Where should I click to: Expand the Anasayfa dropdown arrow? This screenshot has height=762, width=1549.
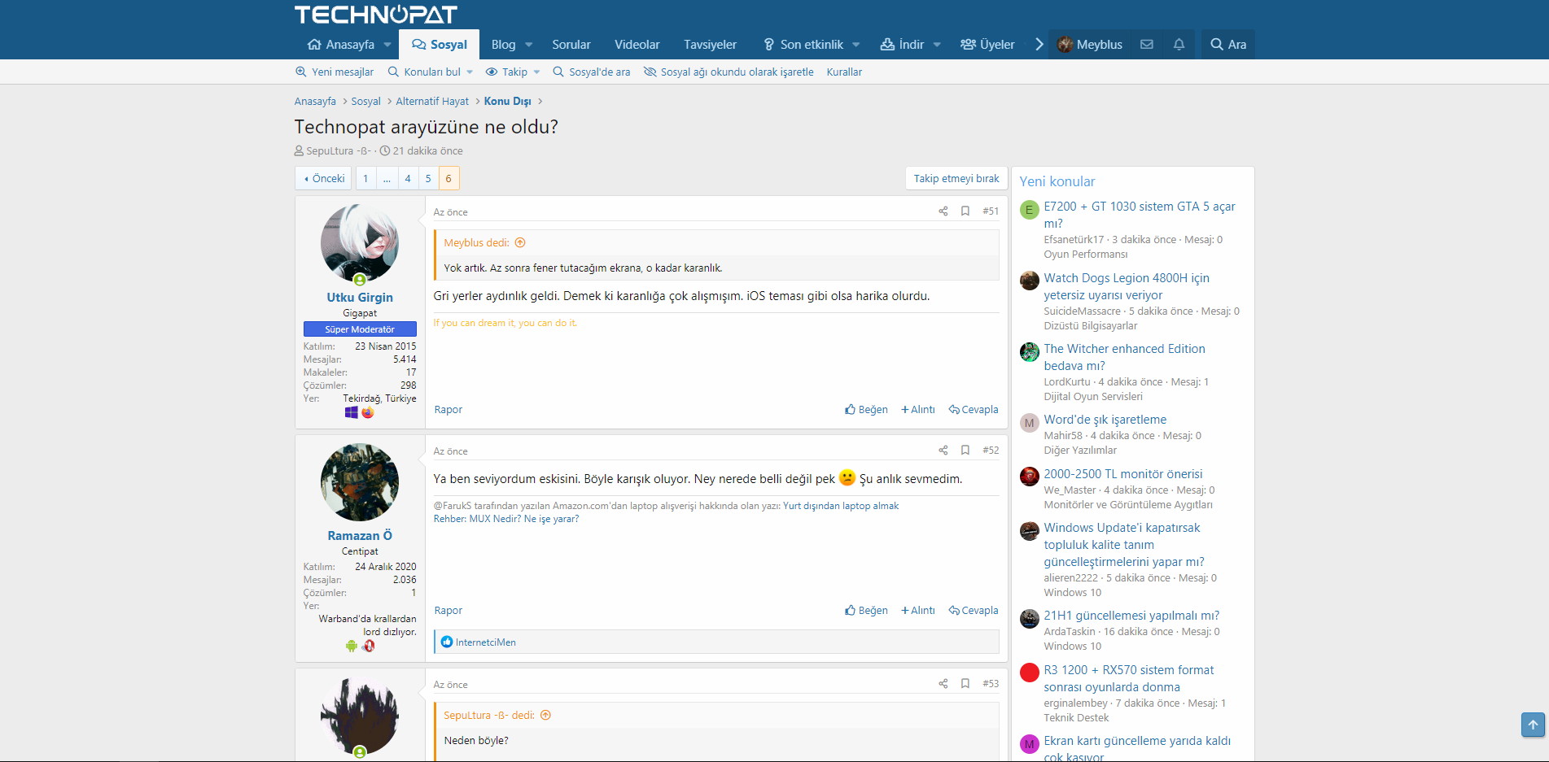pyautogui.click(x=387, y=45)
